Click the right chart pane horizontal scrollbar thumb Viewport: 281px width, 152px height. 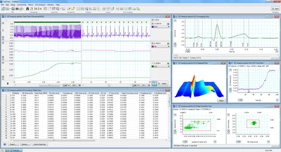(x=109, y=85)
